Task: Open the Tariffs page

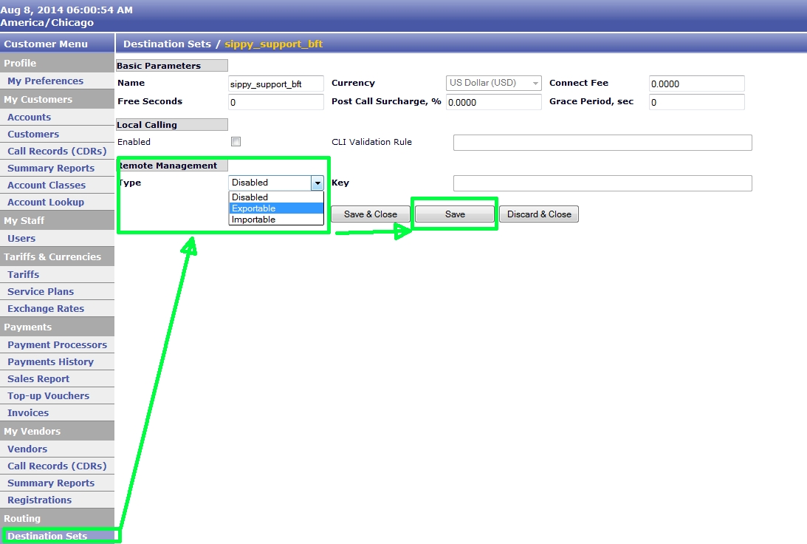Action: tap(23, 274)
